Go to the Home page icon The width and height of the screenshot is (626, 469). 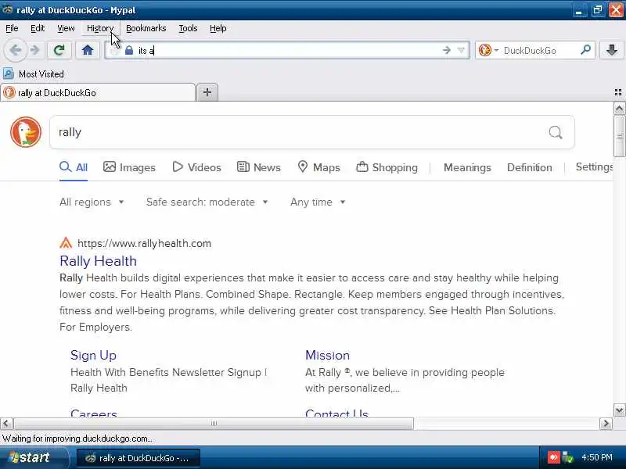coord(88,50)
